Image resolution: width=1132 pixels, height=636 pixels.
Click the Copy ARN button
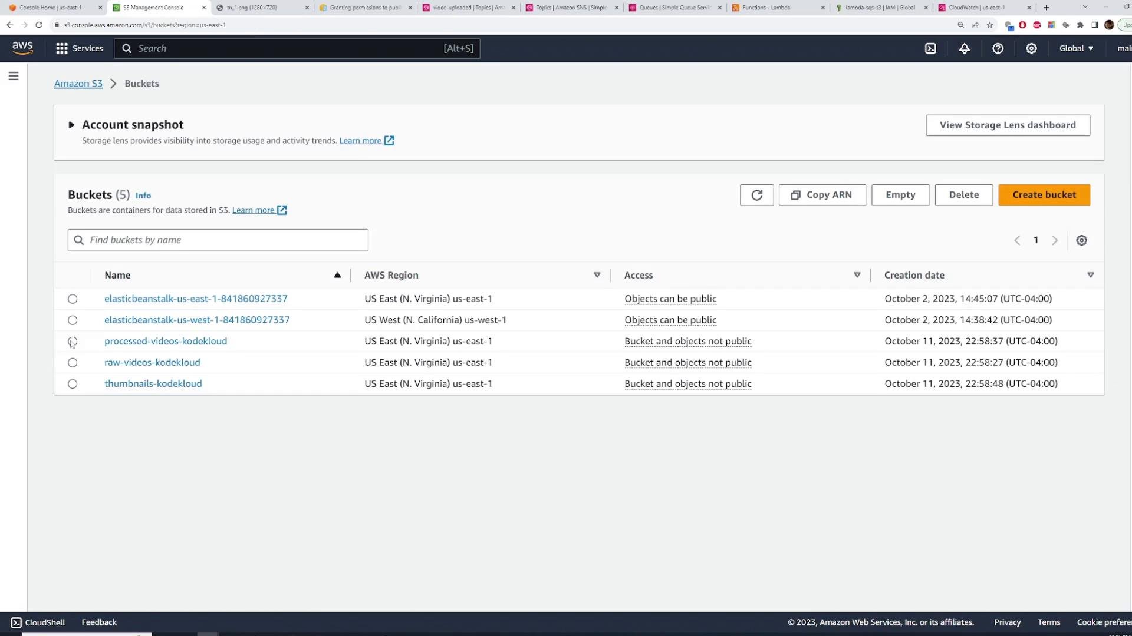click(822, 195)
